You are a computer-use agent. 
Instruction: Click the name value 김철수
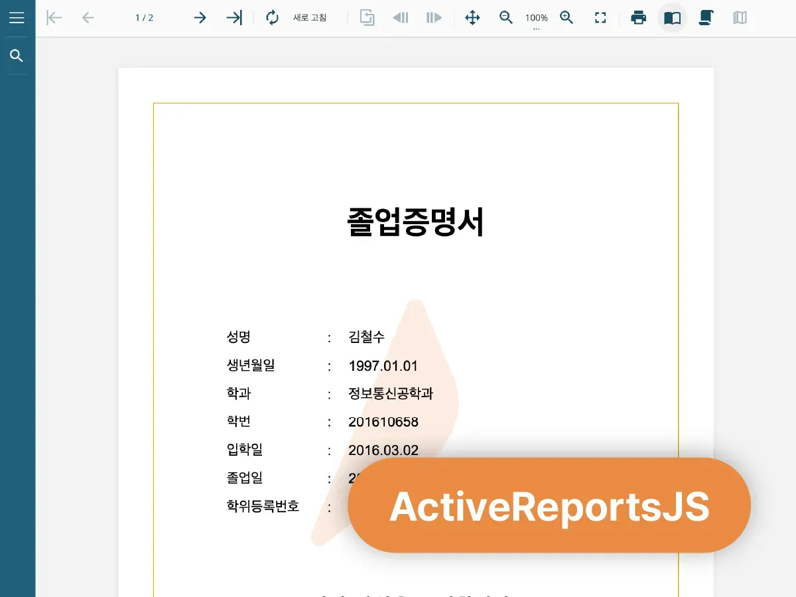coord(367,337)
